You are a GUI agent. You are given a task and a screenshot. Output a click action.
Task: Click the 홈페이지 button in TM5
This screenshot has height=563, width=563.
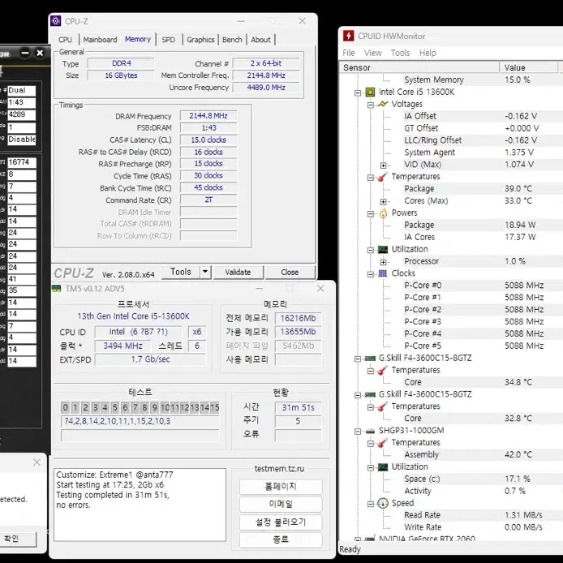pyautogui.click(x=281, y=486)
